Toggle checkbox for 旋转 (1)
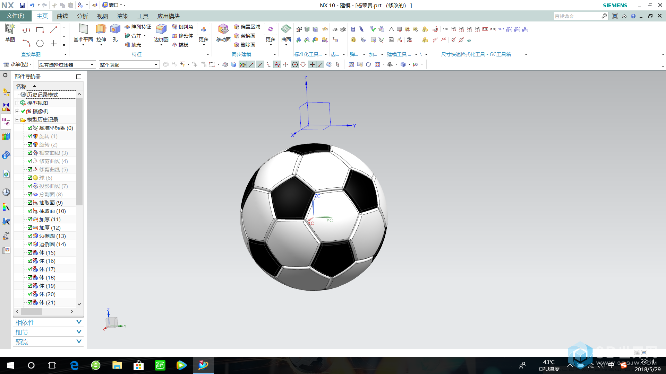The width and height of the screenshot is (666, 374). 30,136
